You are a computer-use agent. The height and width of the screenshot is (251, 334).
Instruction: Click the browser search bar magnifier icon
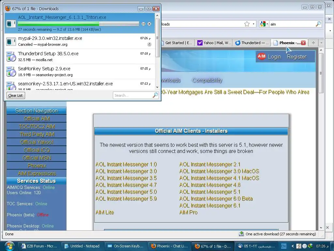pyautogui.click(x=318, y=24)
